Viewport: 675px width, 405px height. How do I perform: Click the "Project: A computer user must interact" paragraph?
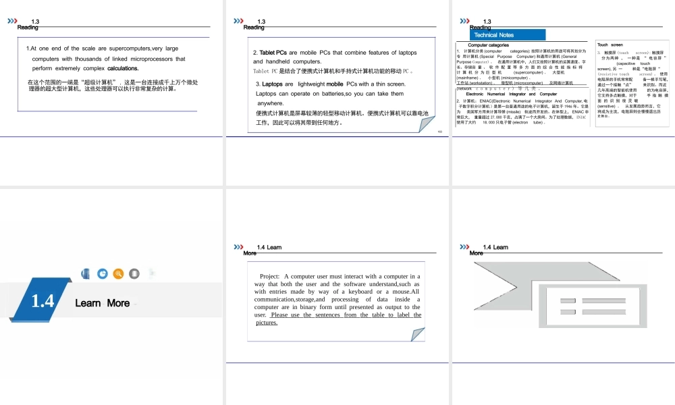pos(338,299)
